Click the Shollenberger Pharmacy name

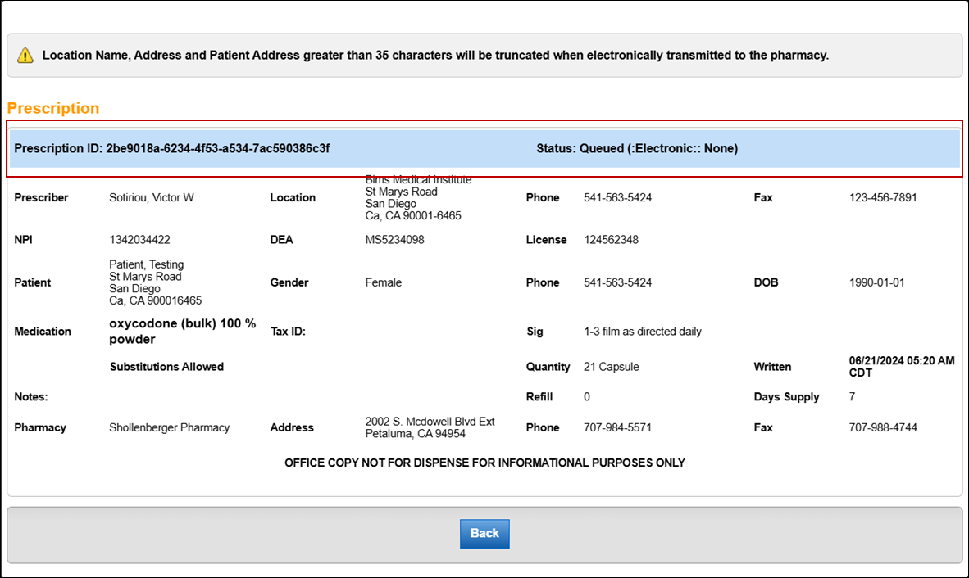pos(170,427)
